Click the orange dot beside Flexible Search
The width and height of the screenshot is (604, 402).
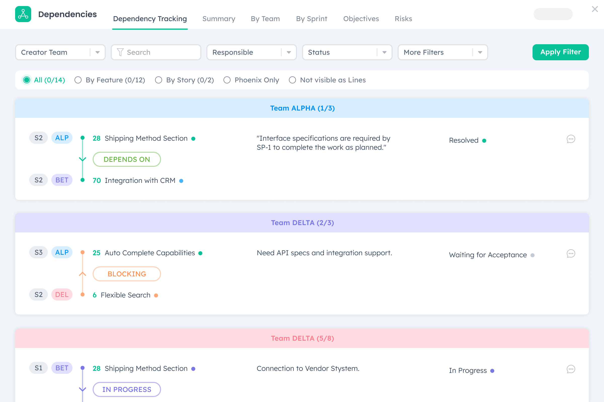pyautogui.click(x=156, y=295)
